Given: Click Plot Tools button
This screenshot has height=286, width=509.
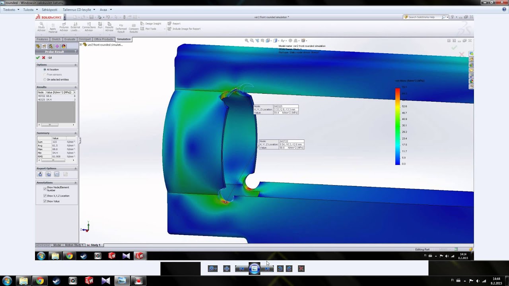Looking at the screenshot, I should click(148, 29).
